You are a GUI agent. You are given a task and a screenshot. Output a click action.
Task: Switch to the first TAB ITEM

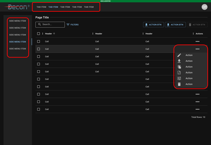(x=41, y=7)
